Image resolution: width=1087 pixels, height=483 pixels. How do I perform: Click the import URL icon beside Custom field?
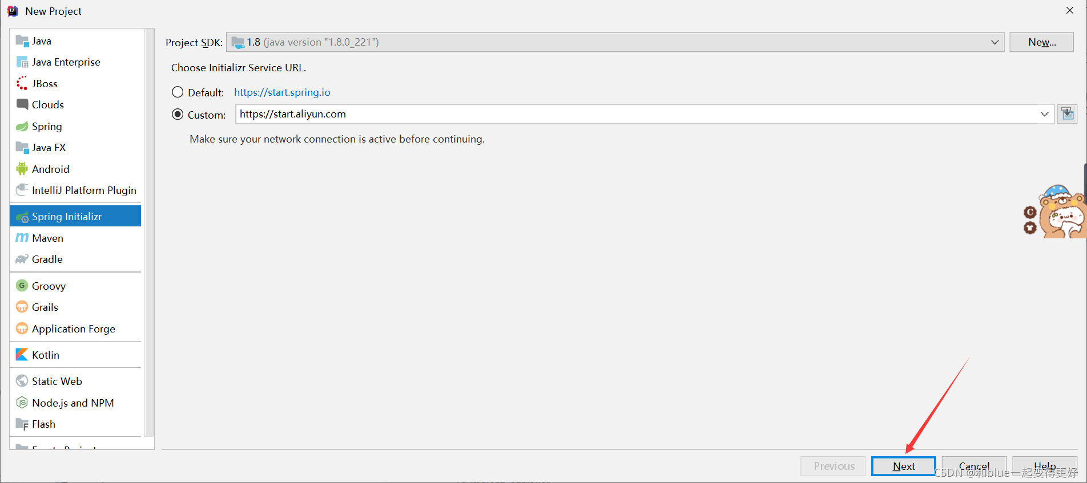click(x=1067, y=114)
